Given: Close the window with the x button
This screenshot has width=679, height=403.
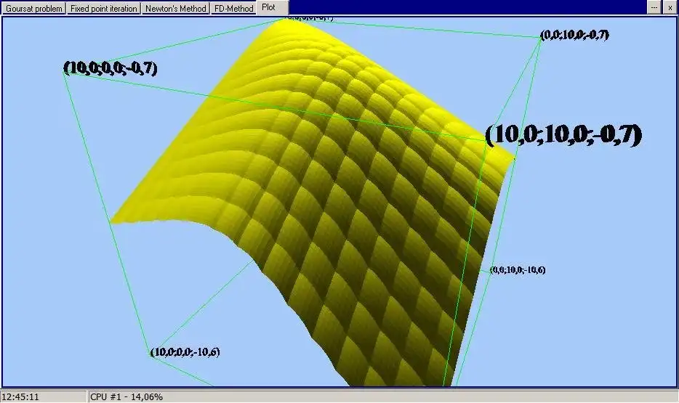Looking at the screenshot, I should [x=670, y=7].
